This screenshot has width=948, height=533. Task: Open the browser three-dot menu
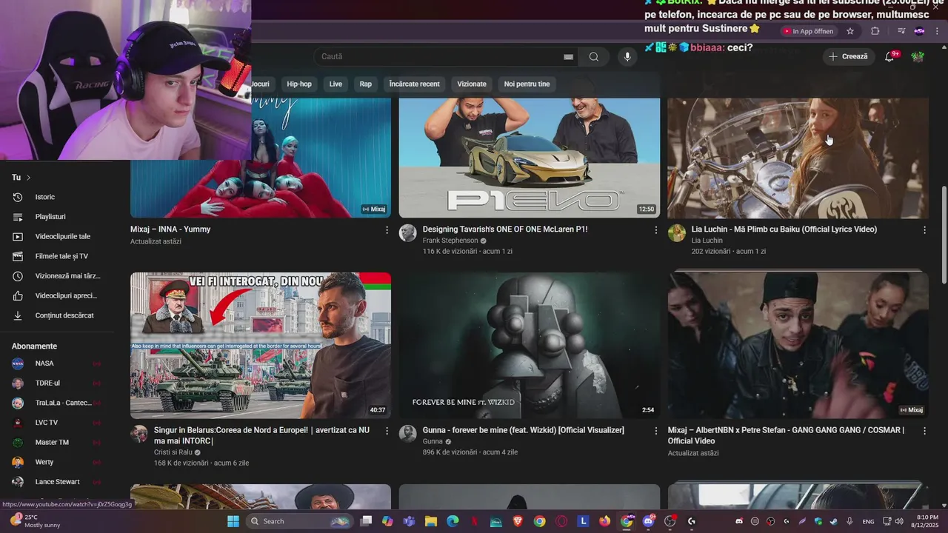tap(938, 31)
